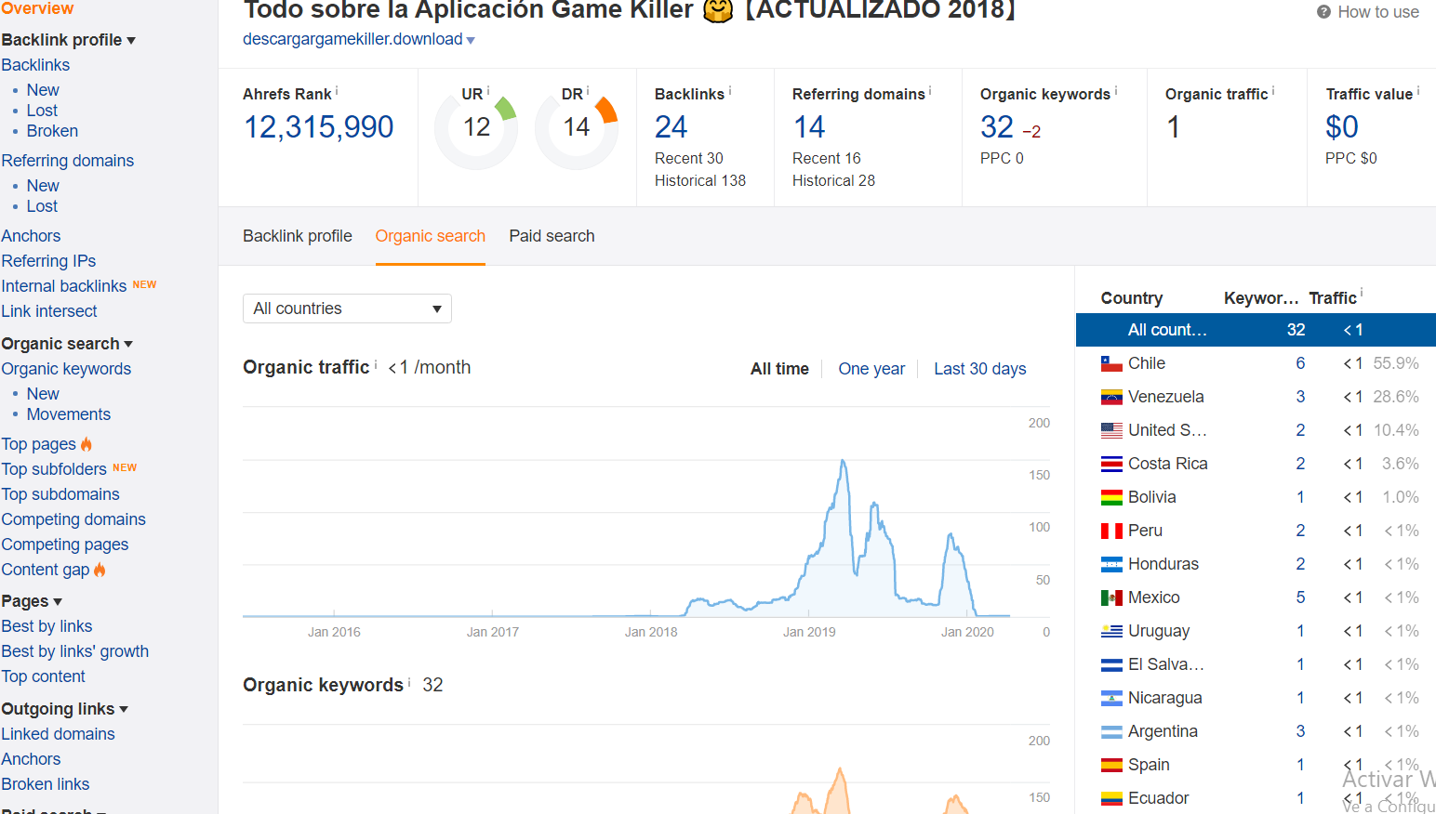Open Best by links' growth

(75, 651)
